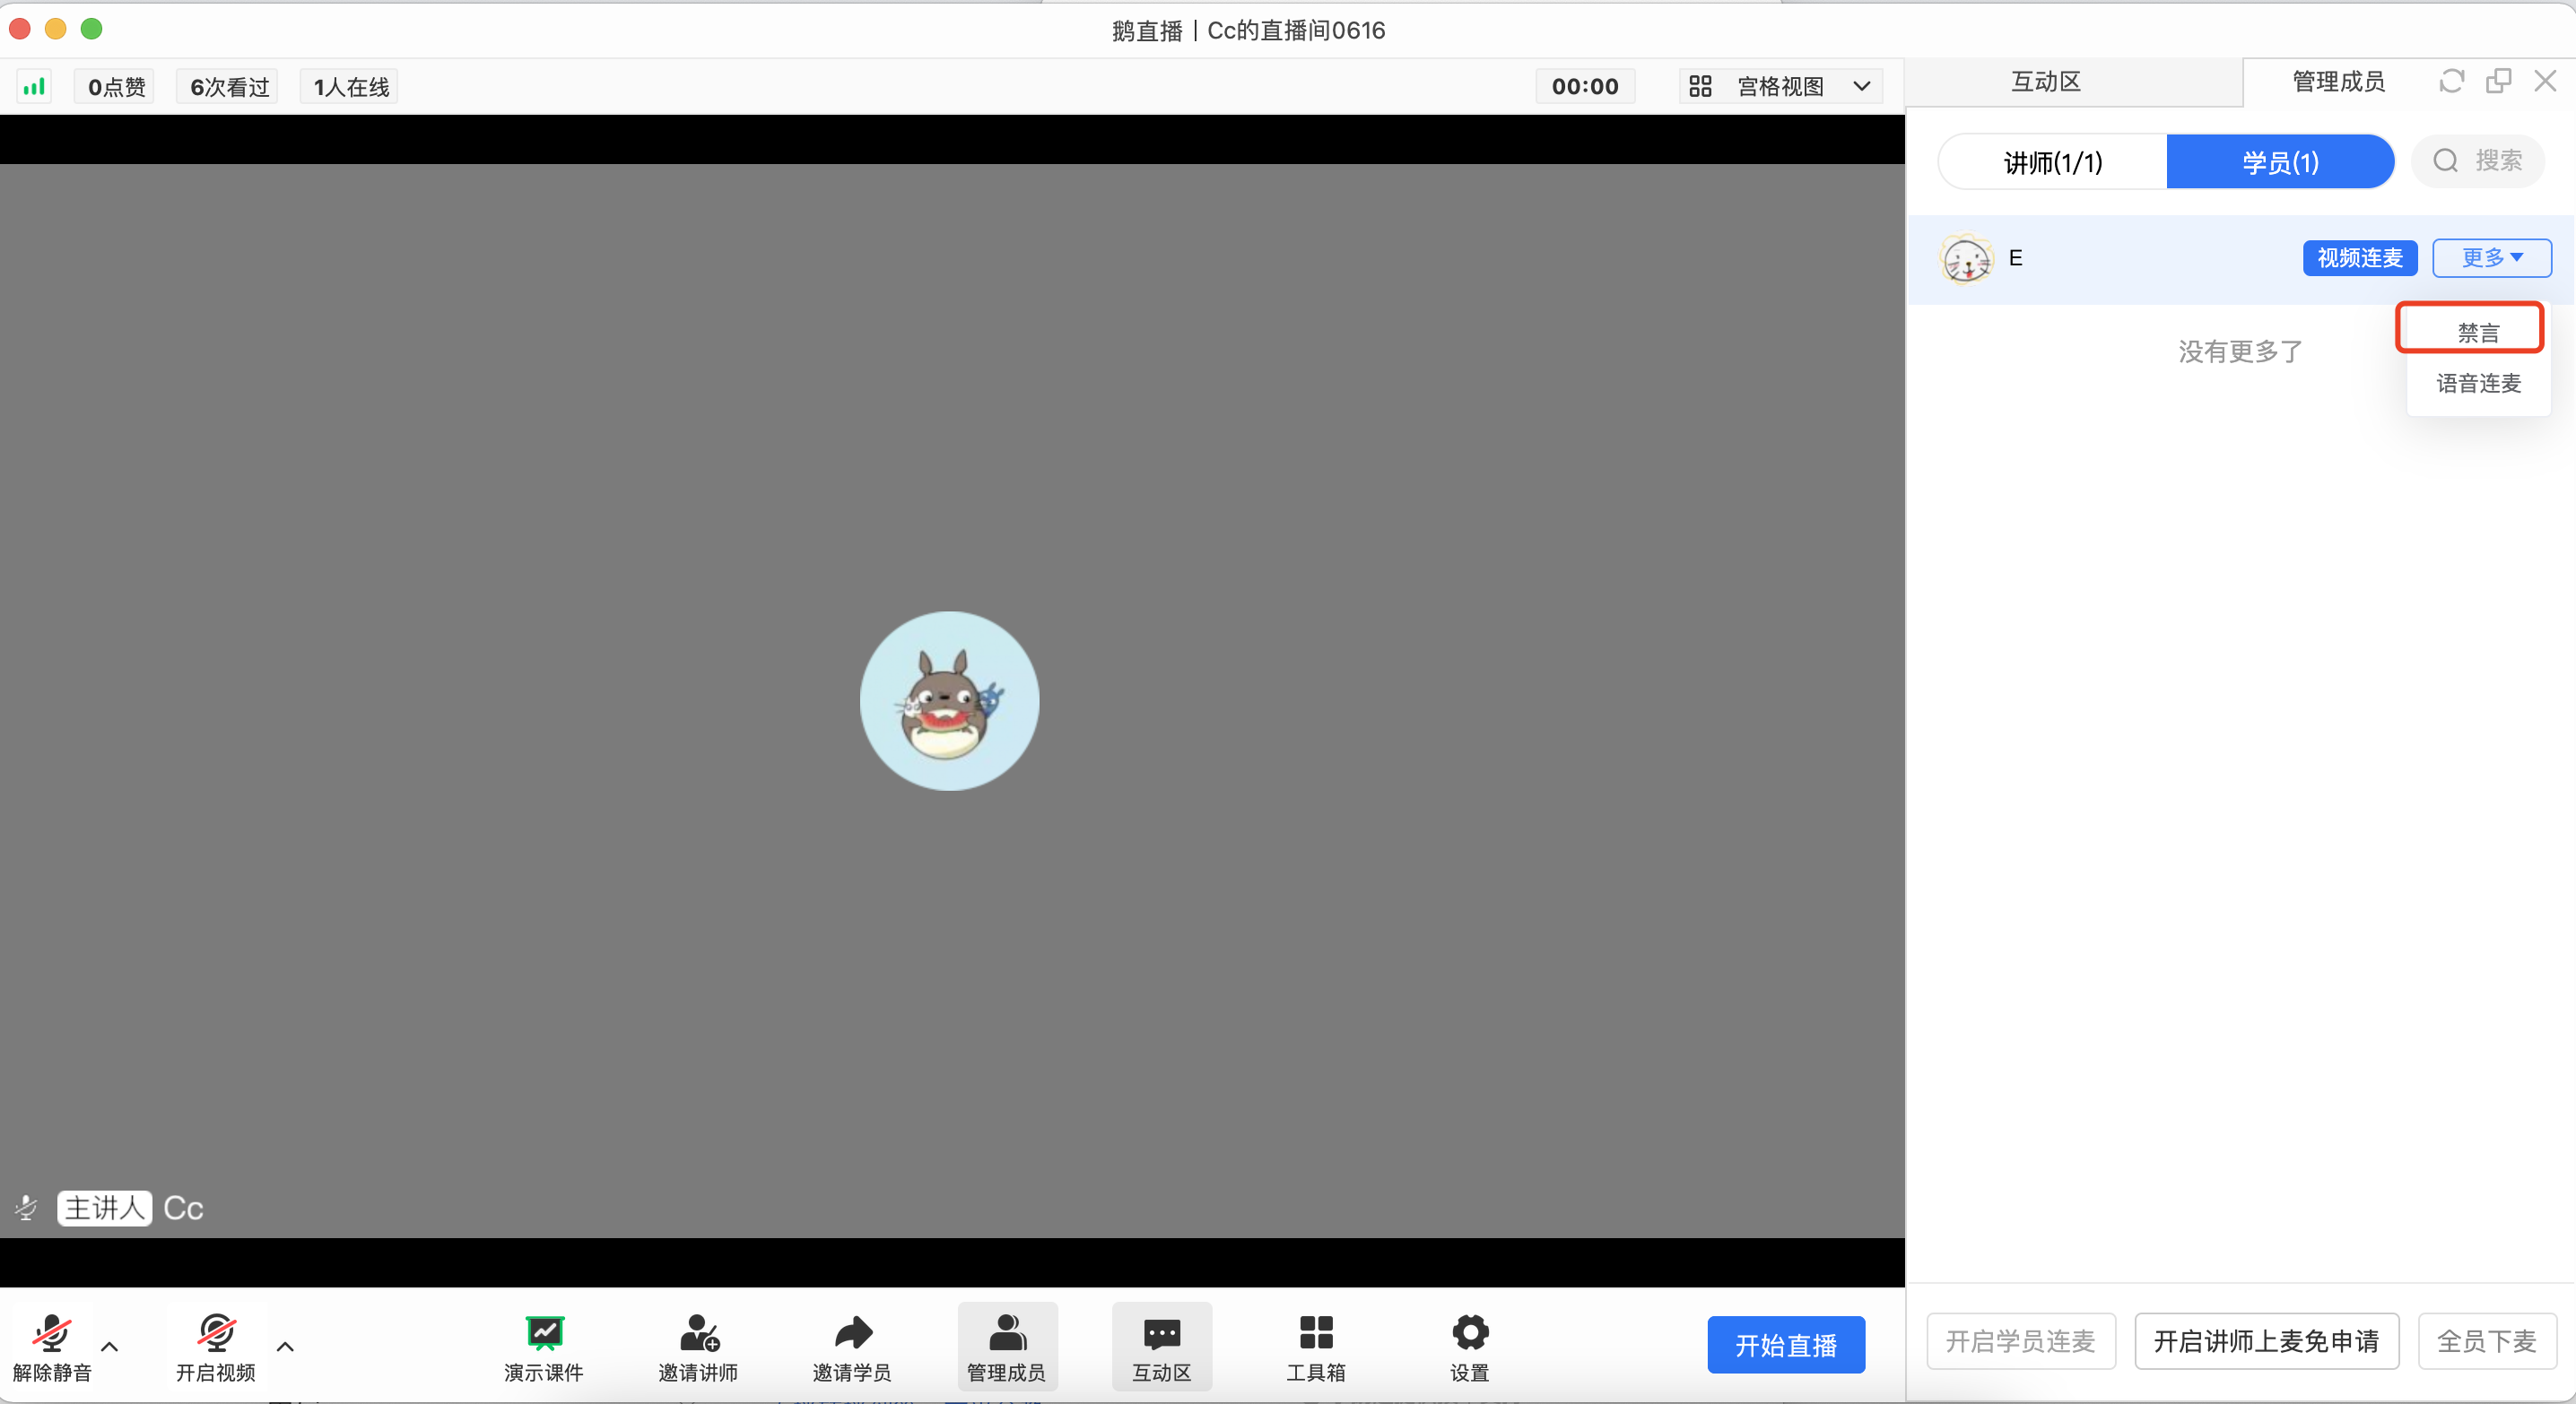Select 讲师(1/1) segment
Screen dimensions: 2576x1404
2053,162
